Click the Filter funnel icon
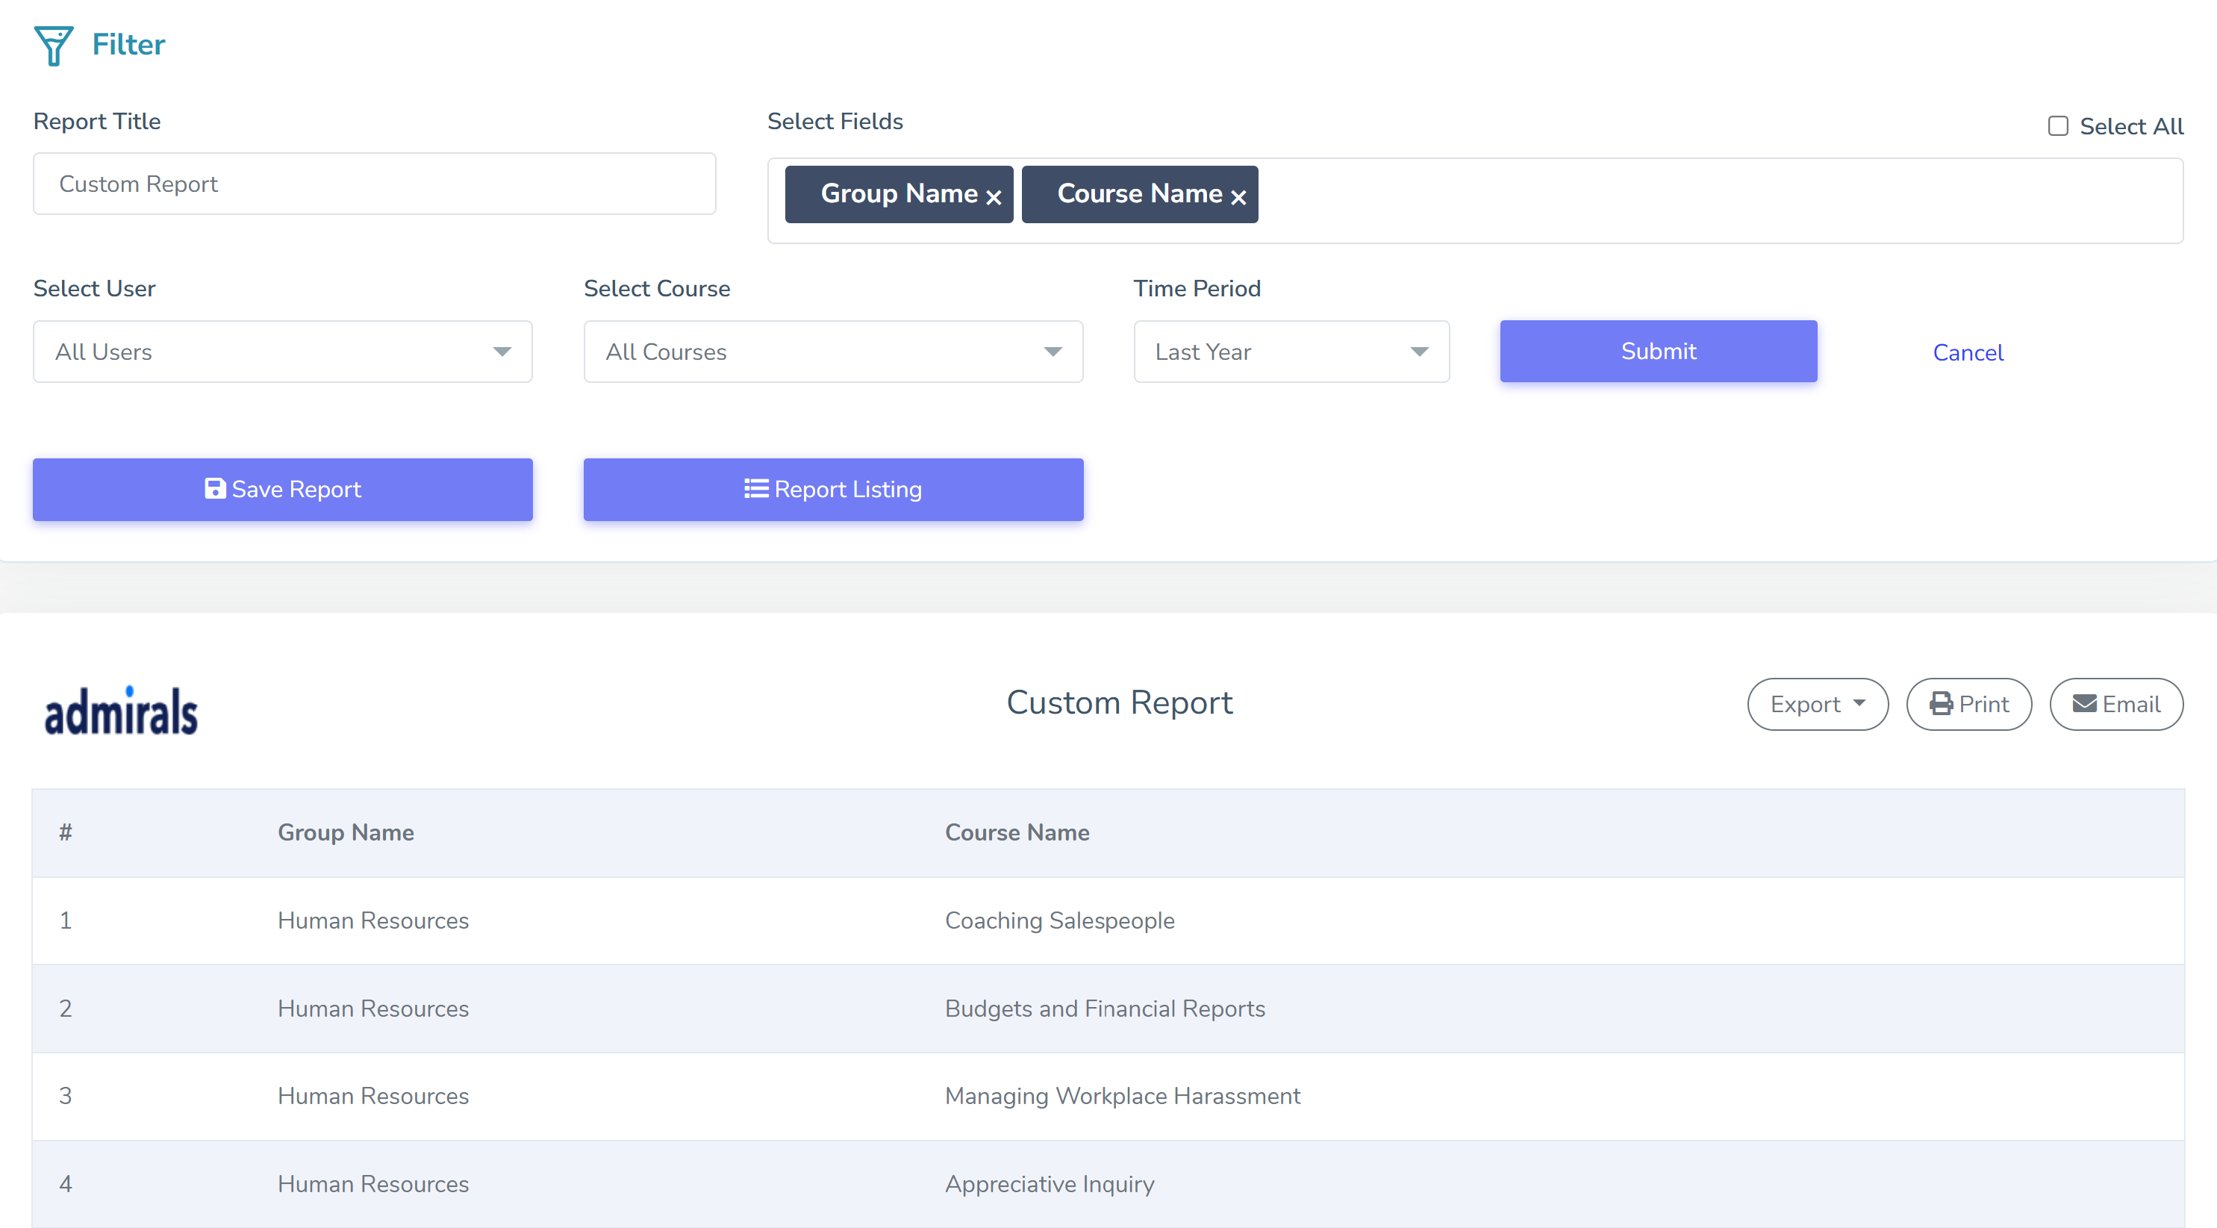The width and height of the screenshot is (2217, 1228). click(52, 44)
